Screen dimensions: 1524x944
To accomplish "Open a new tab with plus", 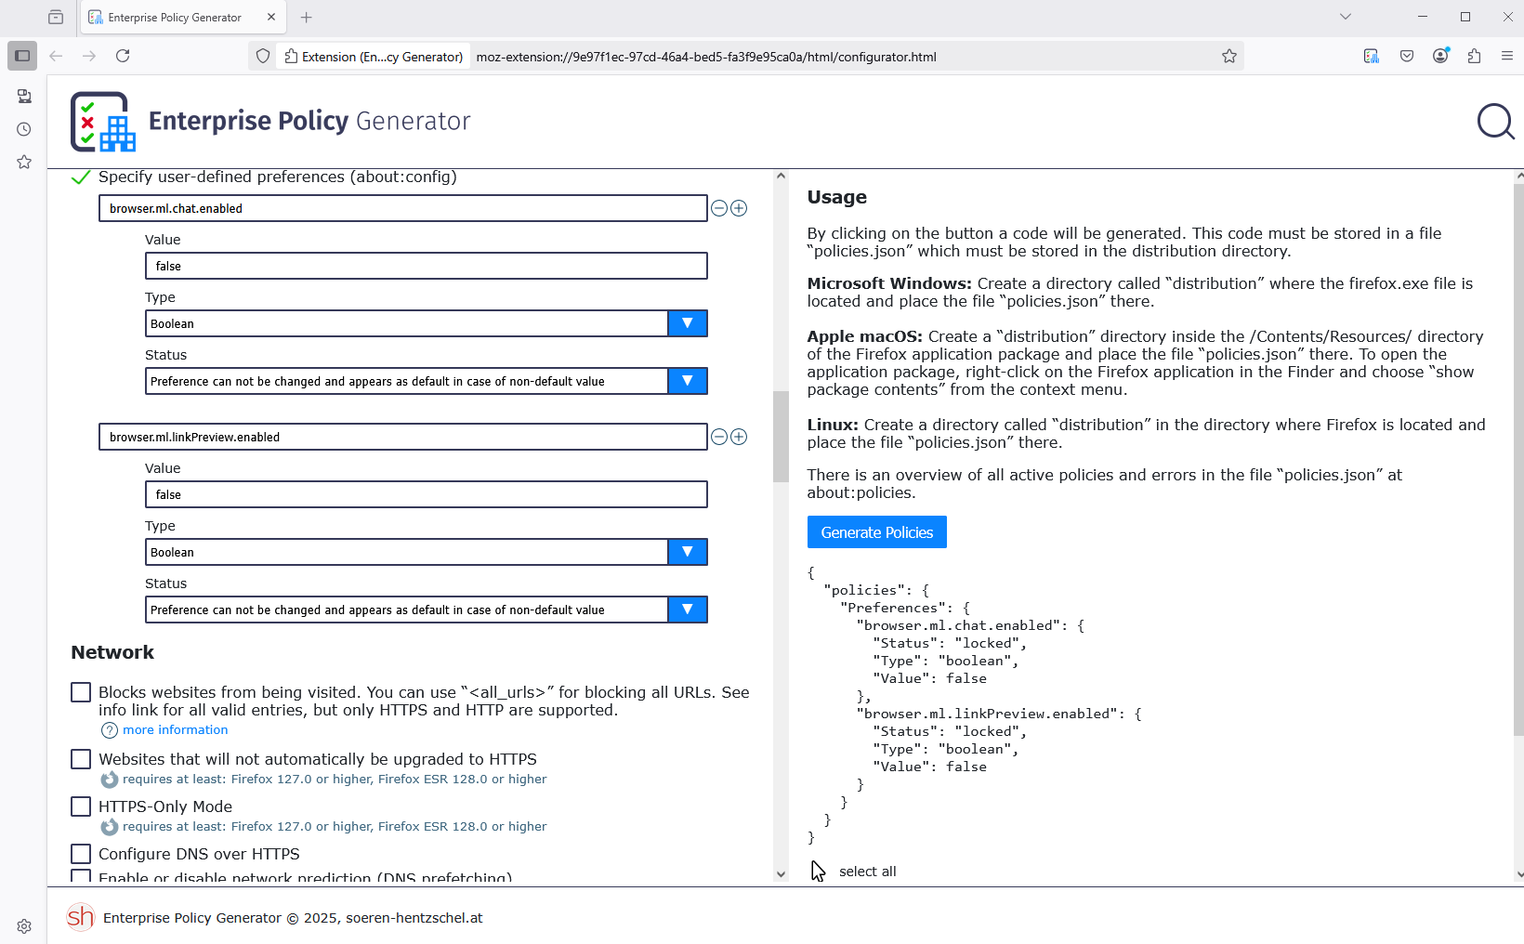I will coord(307,17).
